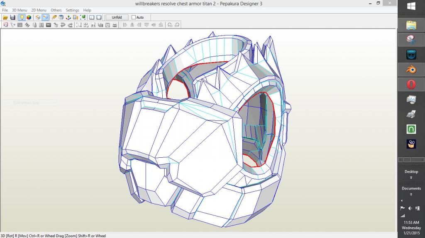Click the Open file folder icon
Image resolution: width=425 pixels, height=238 pixels.
(5, 17)
